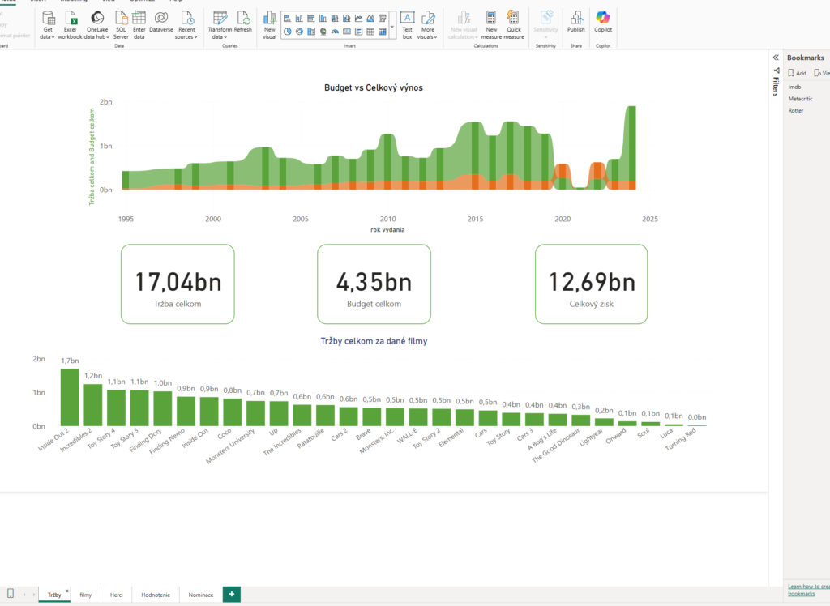Open the Filters pane
Screen dimensions: 830x606
tap(776, 82)
